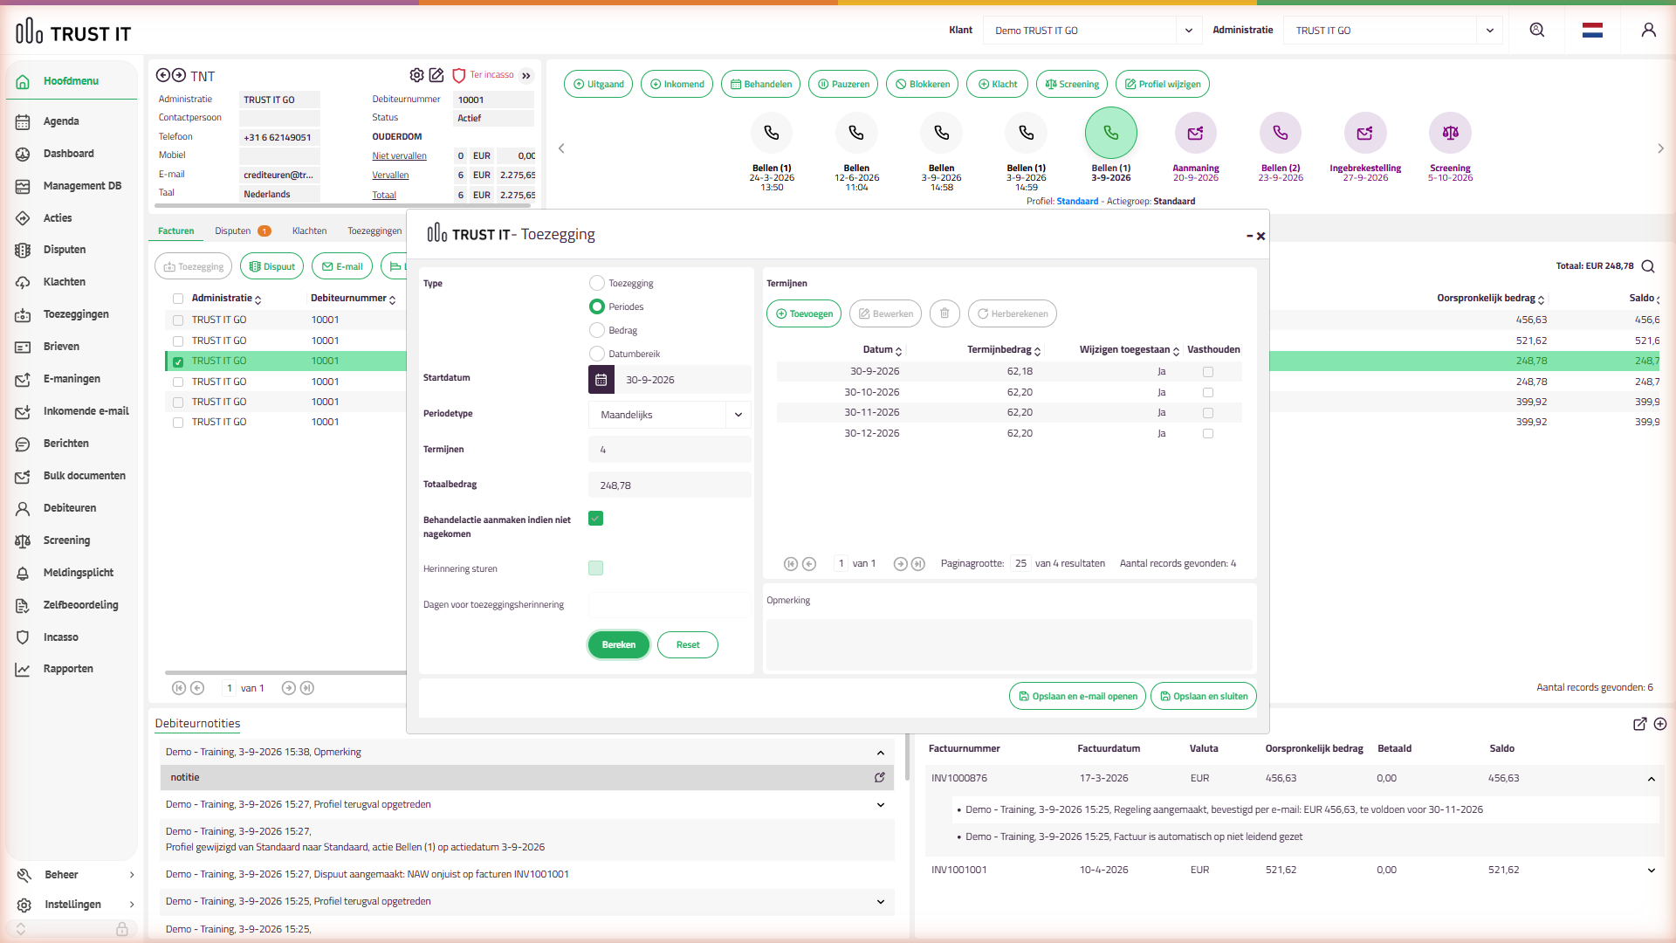Uncheck the selected green invoice row checkbox
This screenshot has width=1676, height=943.
[178, 361]
